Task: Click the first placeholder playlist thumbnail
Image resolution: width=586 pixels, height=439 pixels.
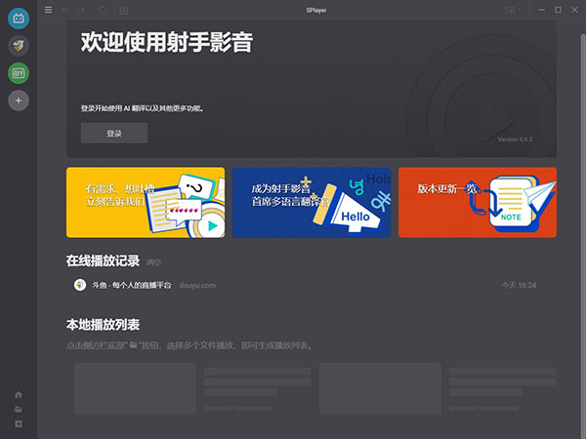Action: 136,388
